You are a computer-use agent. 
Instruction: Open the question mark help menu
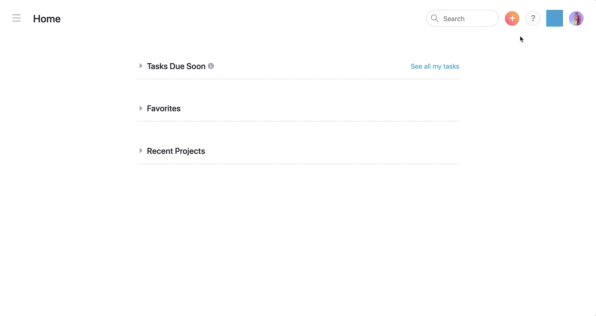coord(533,19)
